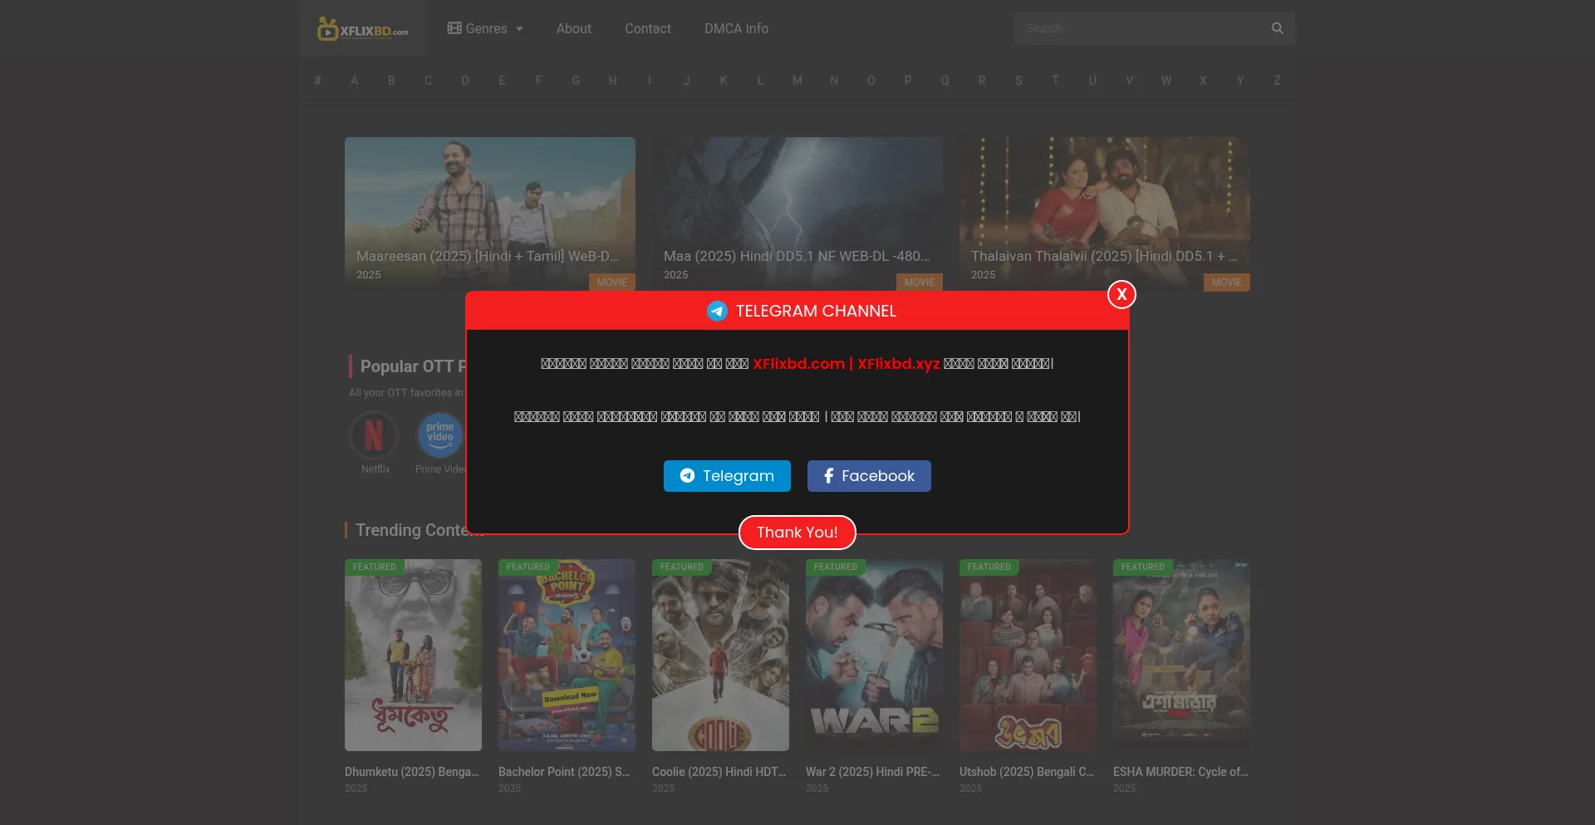Filter titles by letter H
Screen dimensions: 1595x825
pyautogui.click(x=612, y=81)
